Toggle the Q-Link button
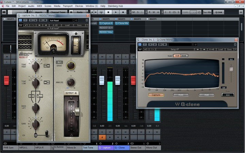 (x=218, y=12)
